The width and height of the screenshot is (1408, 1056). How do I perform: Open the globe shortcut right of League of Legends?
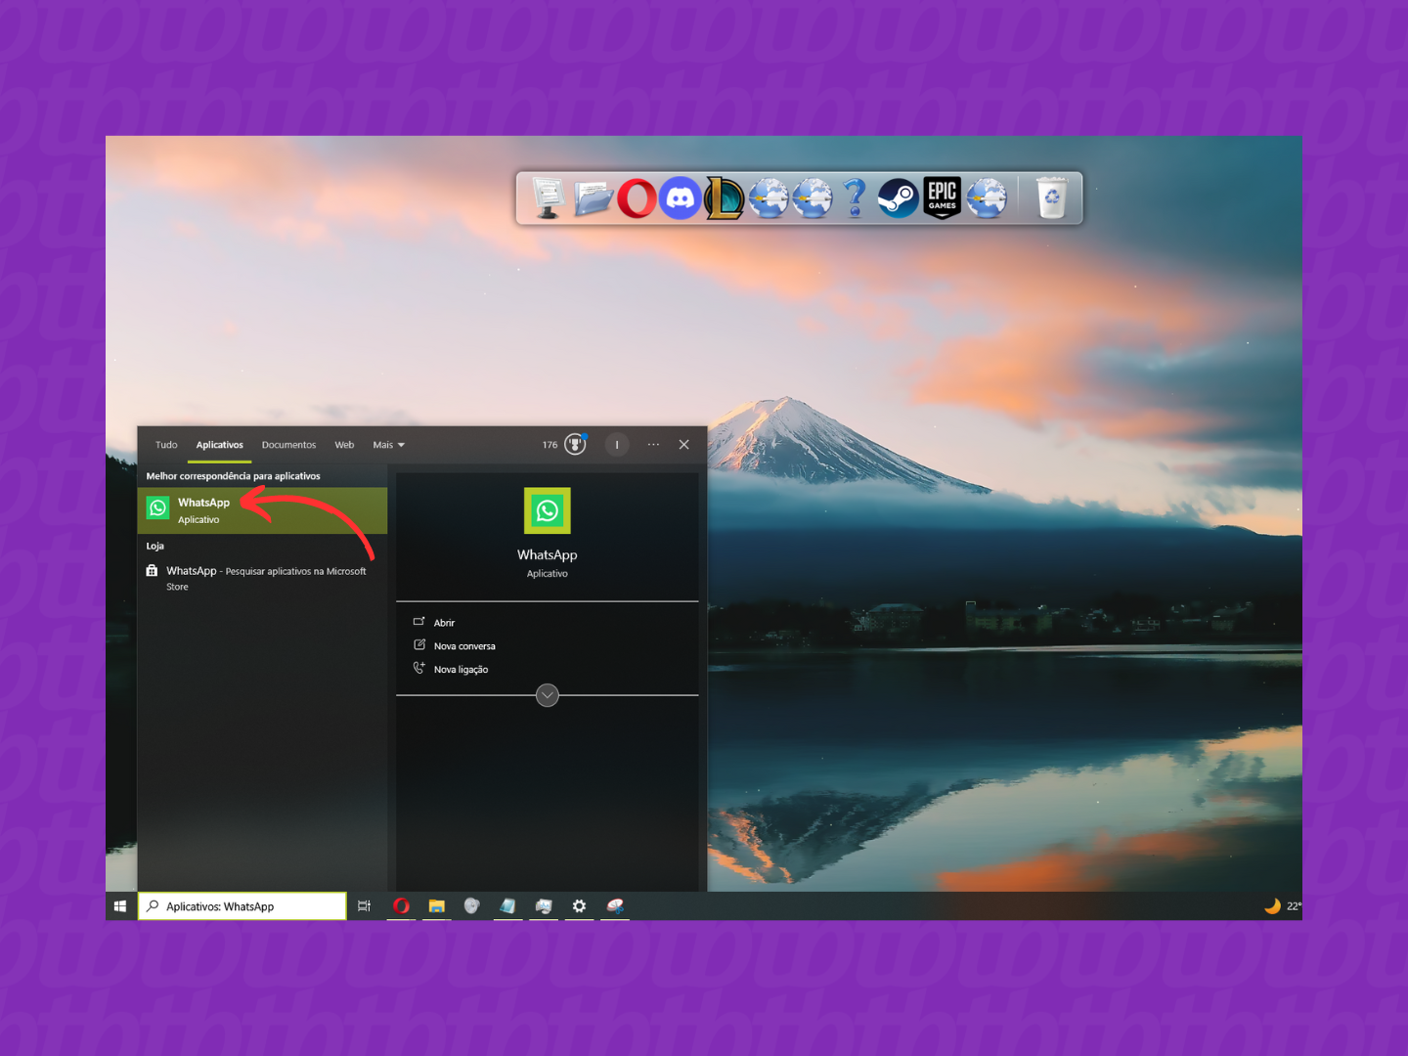click(769, 198)
